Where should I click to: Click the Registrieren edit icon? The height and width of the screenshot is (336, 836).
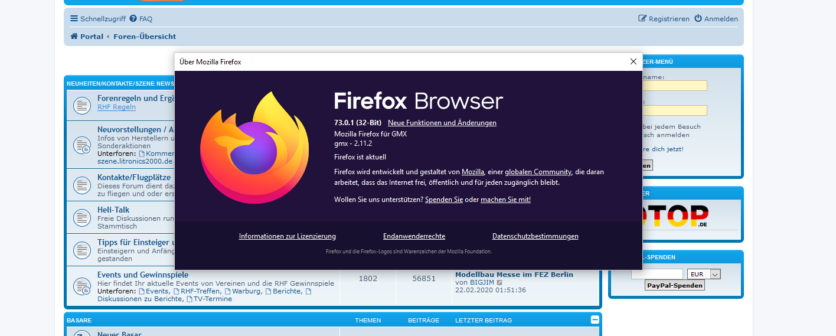pos(642,19)
